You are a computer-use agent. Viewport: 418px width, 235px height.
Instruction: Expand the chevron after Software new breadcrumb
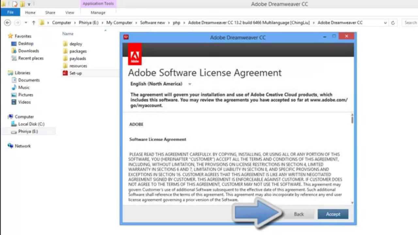[169, 23]
